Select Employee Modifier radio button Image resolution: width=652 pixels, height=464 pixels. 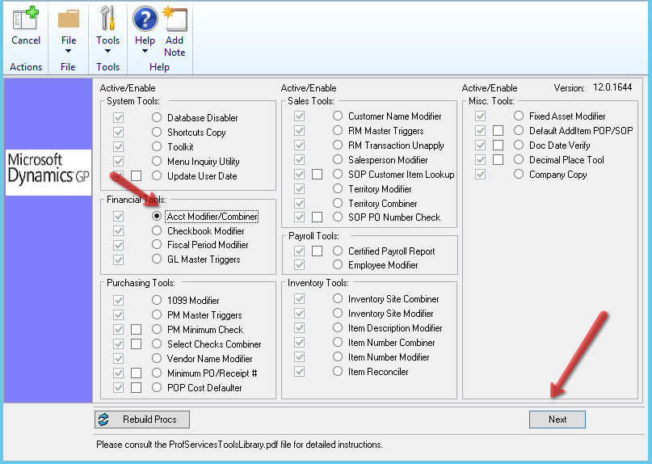[338, 264]
